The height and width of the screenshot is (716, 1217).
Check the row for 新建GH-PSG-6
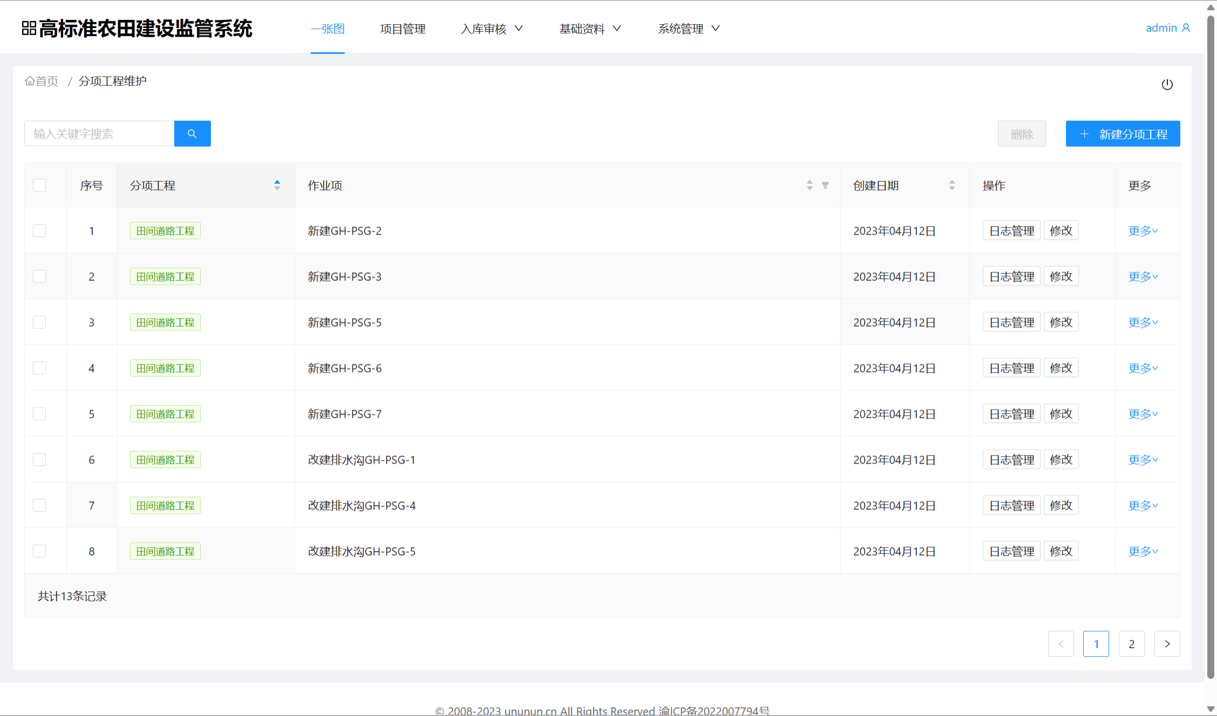(x=39, y=368)
